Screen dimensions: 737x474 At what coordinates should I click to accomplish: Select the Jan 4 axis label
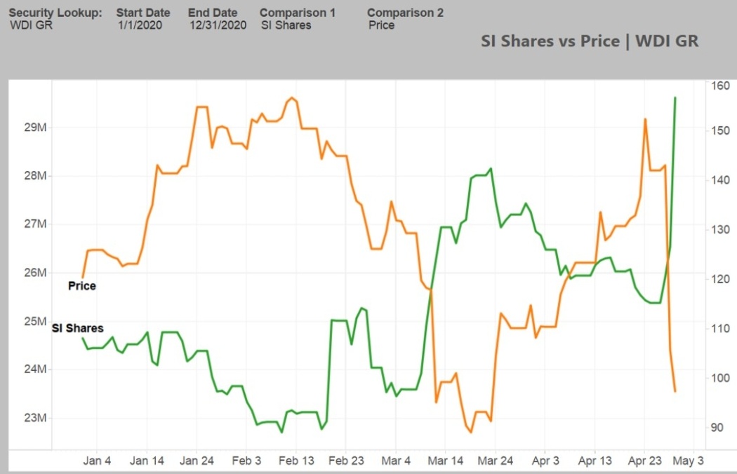click(x=97, y=461)
